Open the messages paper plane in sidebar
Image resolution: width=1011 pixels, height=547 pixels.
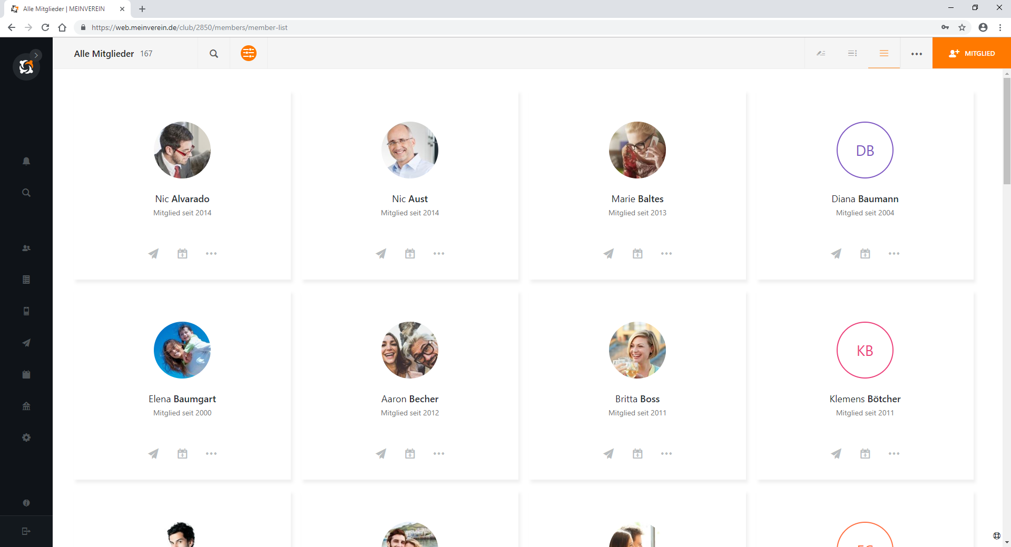coord(26,343)
